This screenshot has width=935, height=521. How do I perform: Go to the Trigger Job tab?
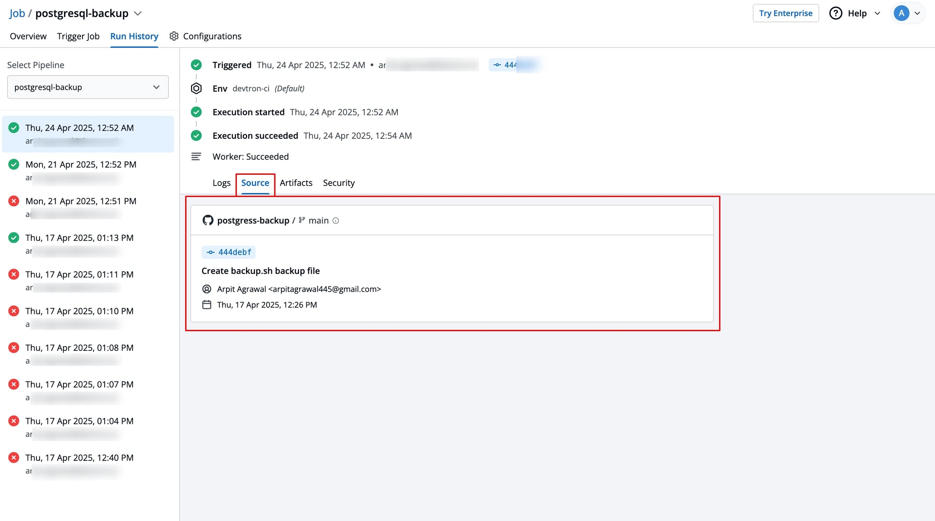coord(78,36)
